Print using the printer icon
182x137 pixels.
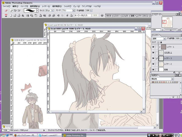click(50, 15)
